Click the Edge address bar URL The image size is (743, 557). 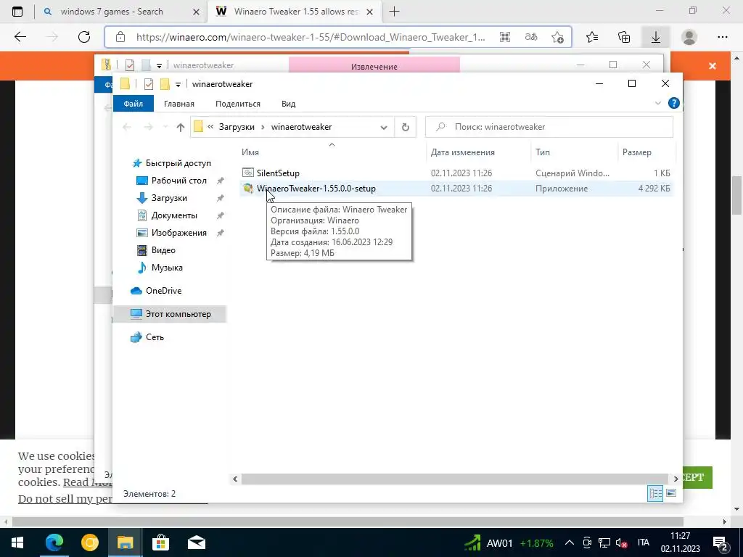pos(311,37)
